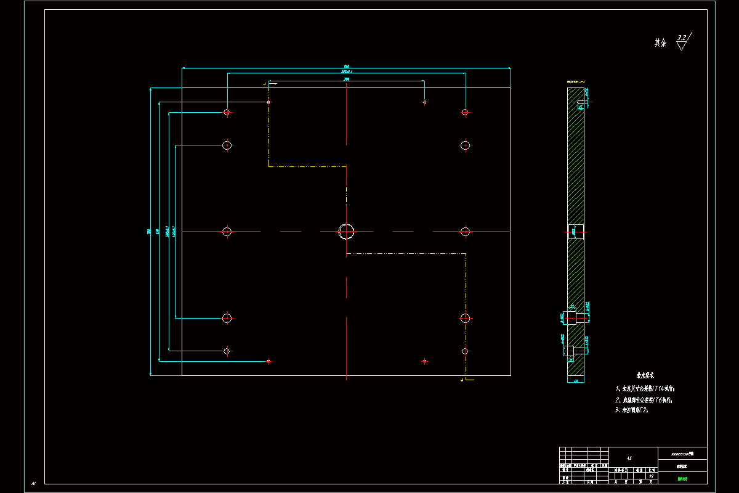The height and width of the screenshot is (493, 739).
Task: Click the lower yellow 'J' section marker
Action: (x=461, y=380)
